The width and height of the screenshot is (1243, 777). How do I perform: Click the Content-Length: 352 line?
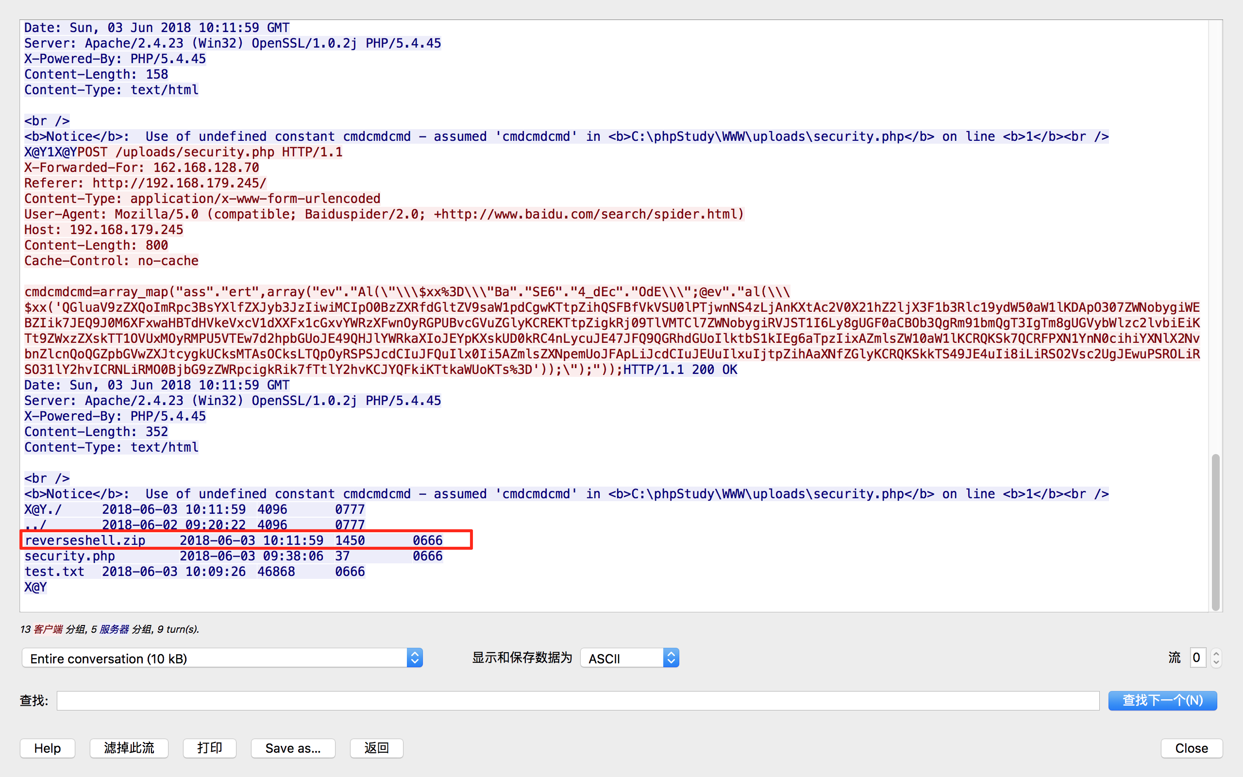96,432
